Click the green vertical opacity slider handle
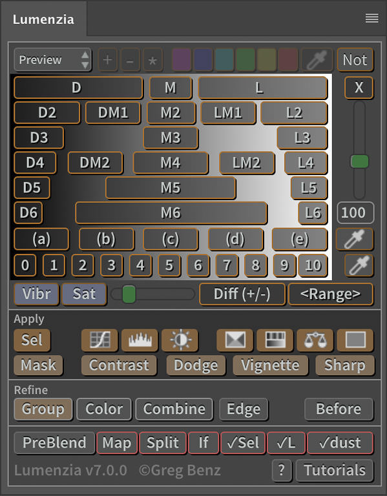 [359, 161]
